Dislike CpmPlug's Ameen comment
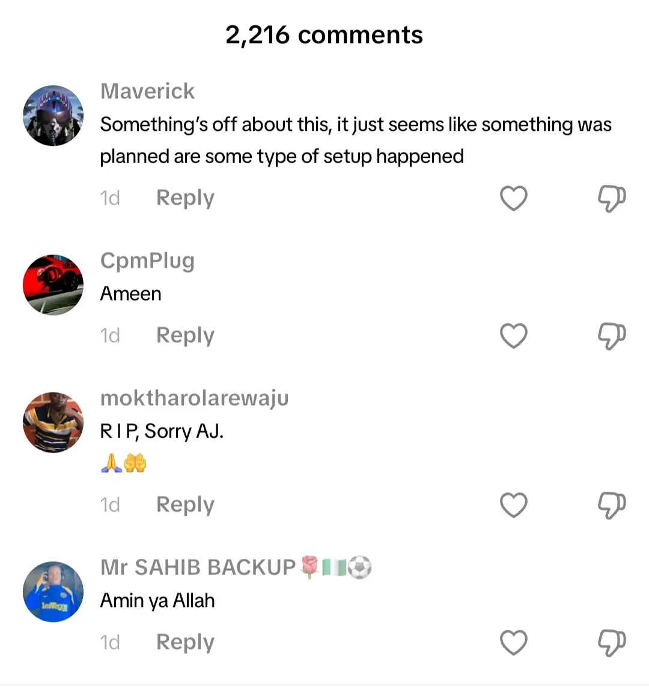 pyautogui.click(x=612, y=336)
